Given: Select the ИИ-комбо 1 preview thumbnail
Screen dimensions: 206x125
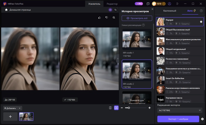Looking at the screenshot, I should click(137, 39).
